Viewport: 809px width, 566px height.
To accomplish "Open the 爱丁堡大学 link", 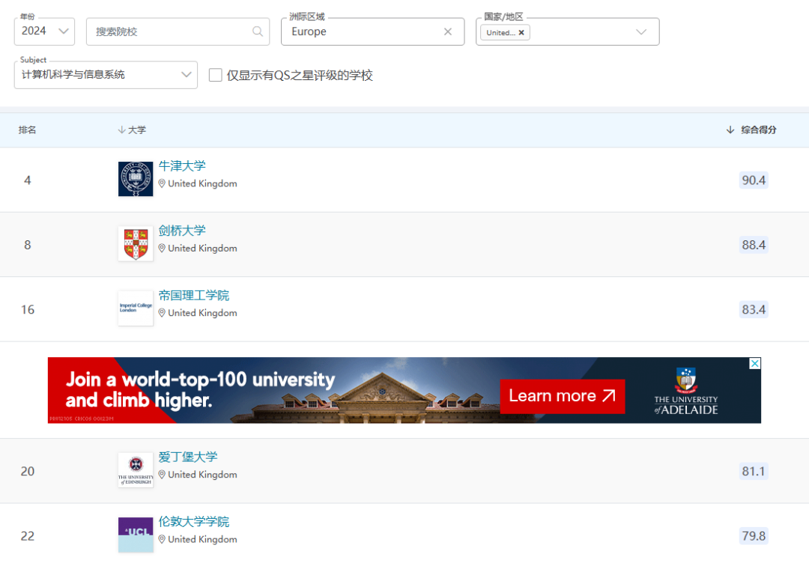I will pos(188,457).
